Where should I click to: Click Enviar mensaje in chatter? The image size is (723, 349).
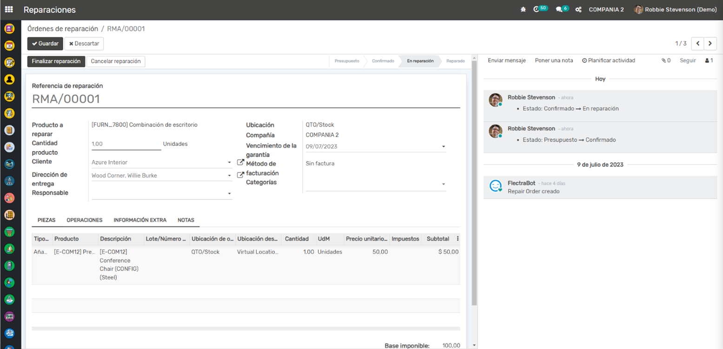click(x=507, y=60)
